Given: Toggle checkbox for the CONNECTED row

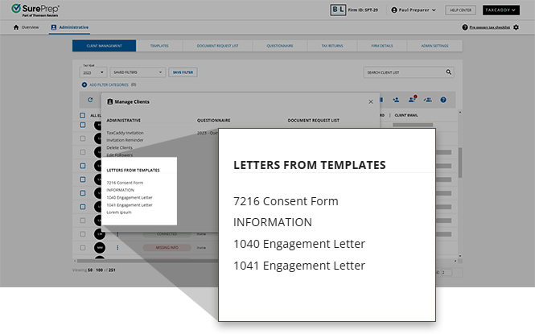Looking at the screenshot, I should click(x=83, y=234).
